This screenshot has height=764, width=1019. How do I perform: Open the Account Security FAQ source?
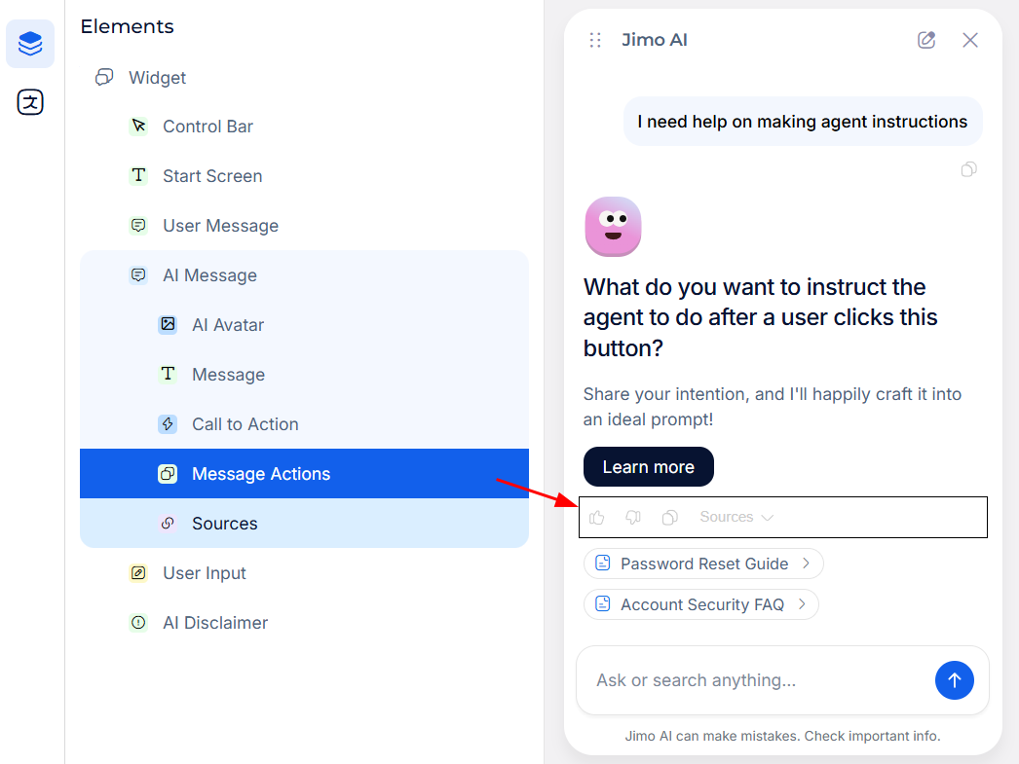700,604
